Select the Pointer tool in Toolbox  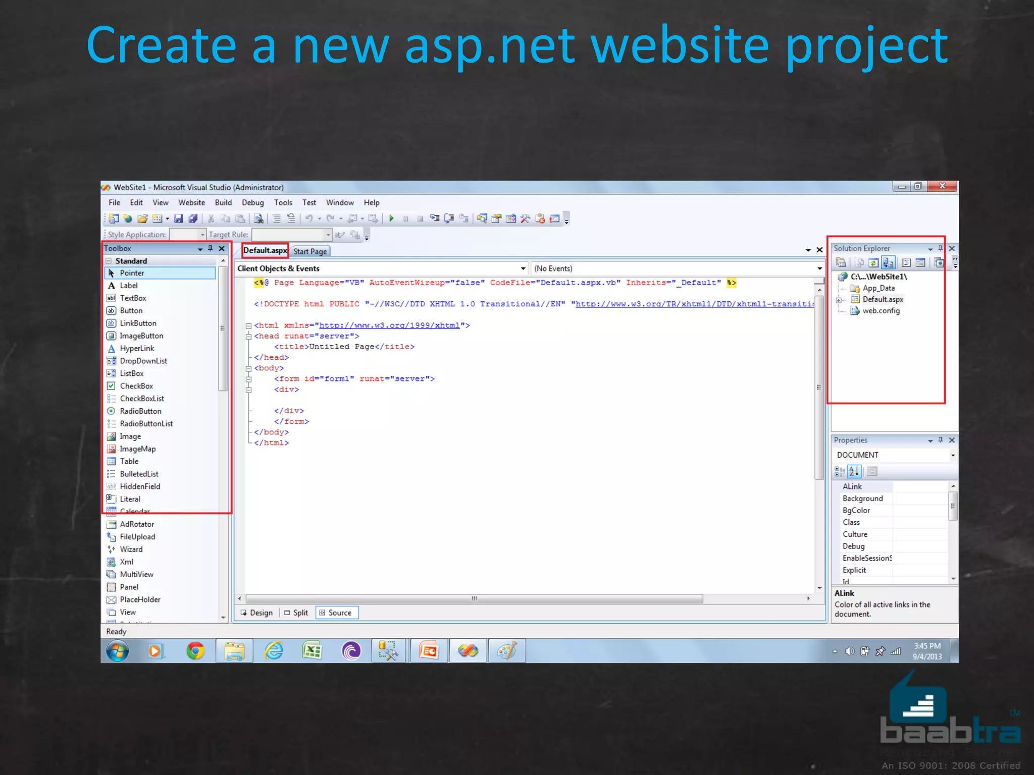tap(132, 273)
